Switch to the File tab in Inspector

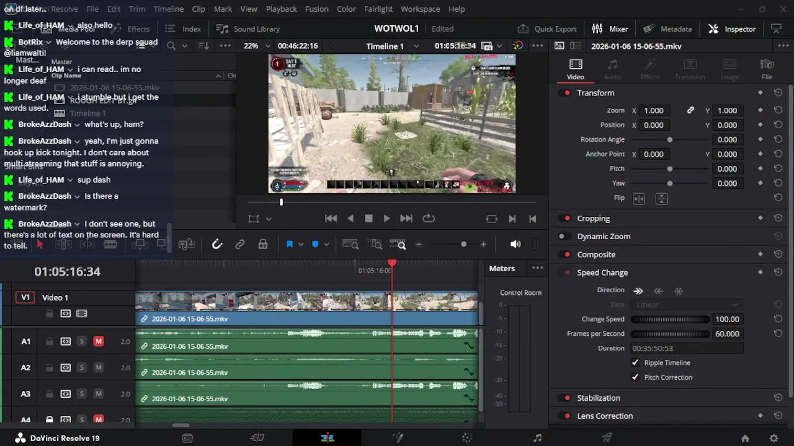click(767, 69)
